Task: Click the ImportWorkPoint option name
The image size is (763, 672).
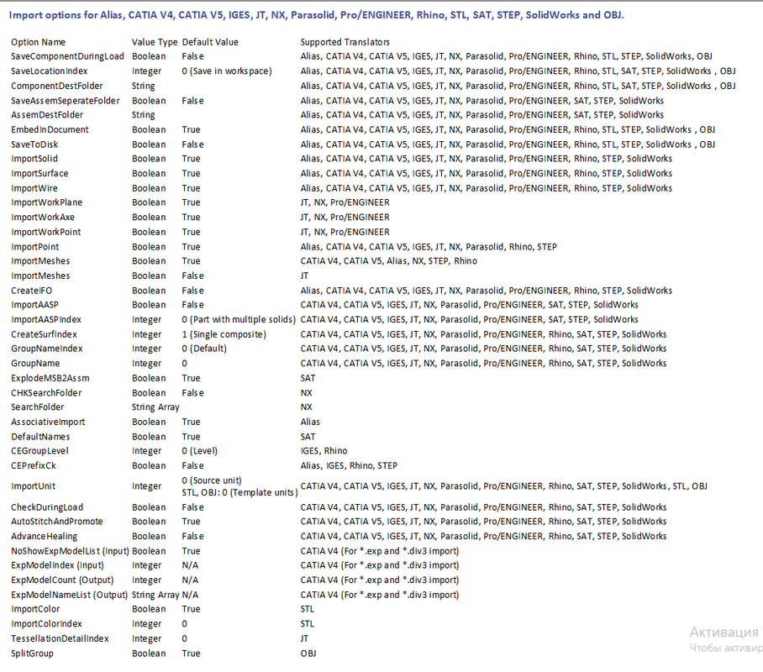Action: [x=45, y=232]
